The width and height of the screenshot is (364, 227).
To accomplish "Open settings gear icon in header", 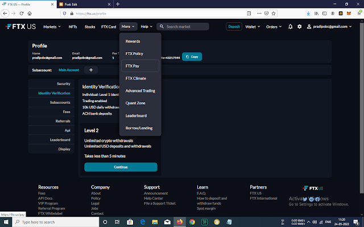I will [x=300, y=27].
